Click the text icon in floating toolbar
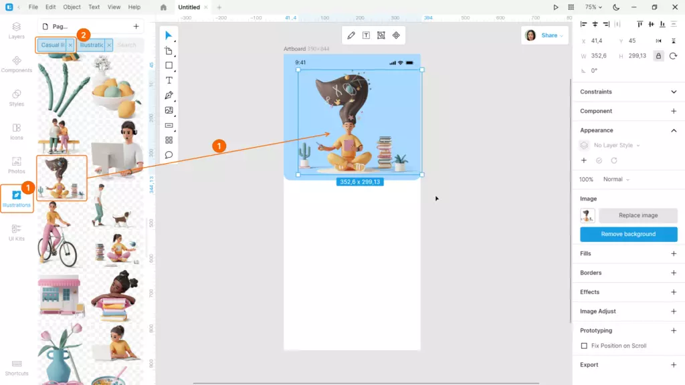 tap(366, 35)
